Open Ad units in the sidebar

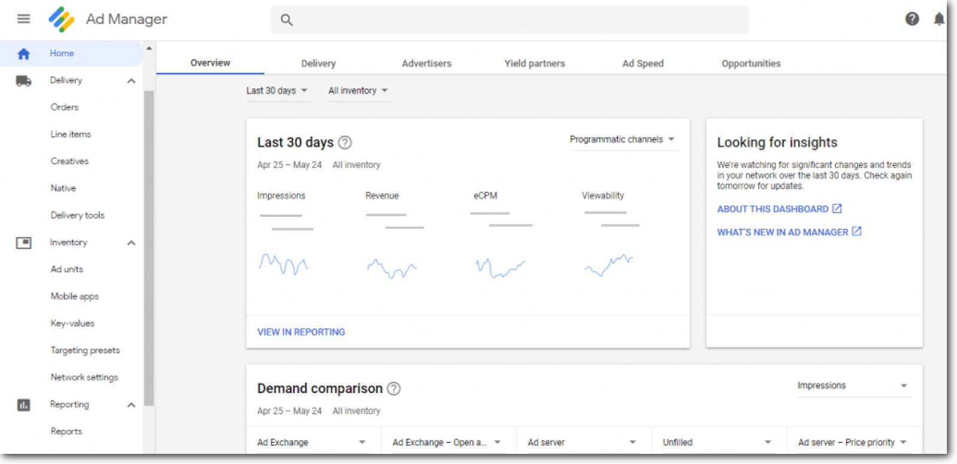click(x=66, y=269)
